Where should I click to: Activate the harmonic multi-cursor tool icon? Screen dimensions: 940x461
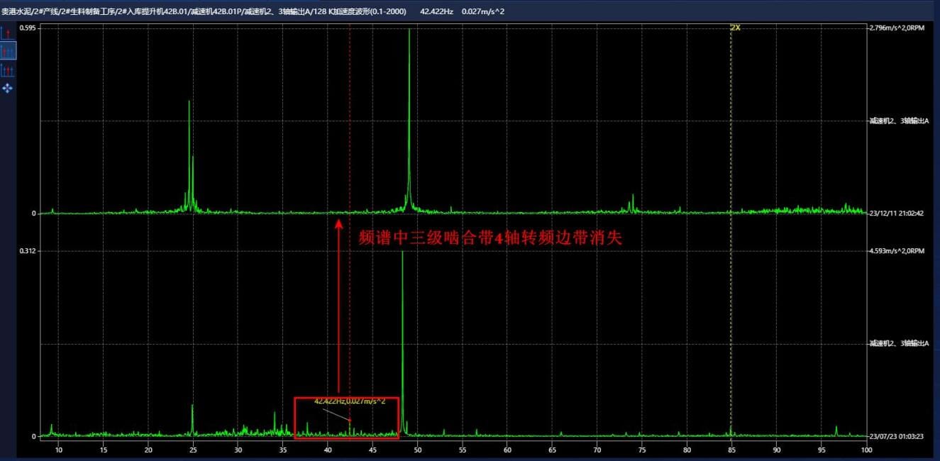point(8,70)
